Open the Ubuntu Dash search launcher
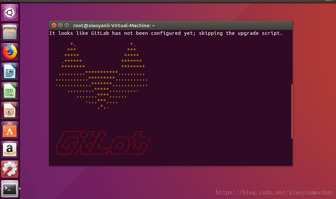This screenshot has width=336, height=199. 10,13
